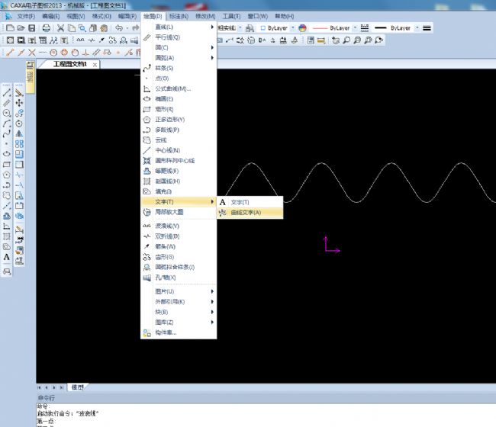Click the Print icon in top toolbar

click(x=46, y=27)
